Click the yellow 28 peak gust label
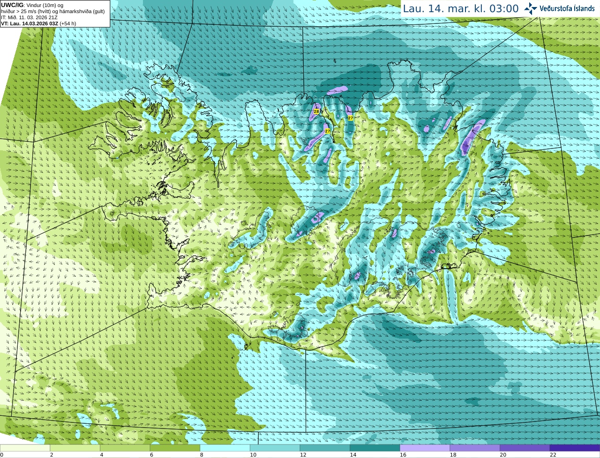The image size is (600, 458). 316,111
